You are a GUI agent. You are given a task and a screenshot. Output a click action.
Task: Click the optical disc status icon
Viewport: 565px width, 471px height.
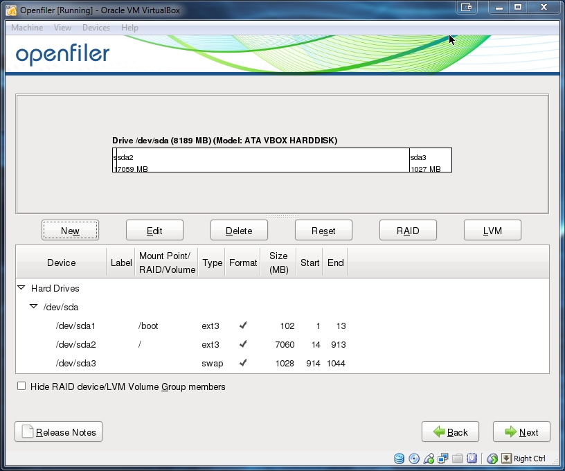pos(414,459)
